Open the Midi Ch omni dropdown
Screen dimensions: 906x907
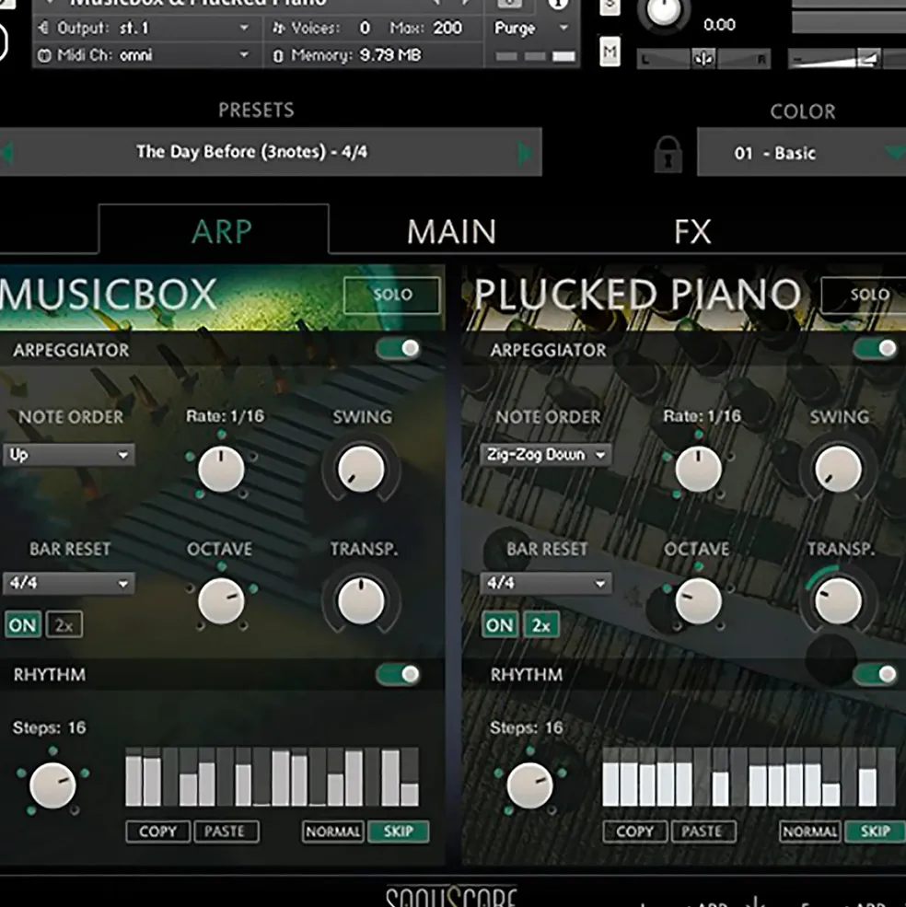pyautogui.click(x=148, y=55)
